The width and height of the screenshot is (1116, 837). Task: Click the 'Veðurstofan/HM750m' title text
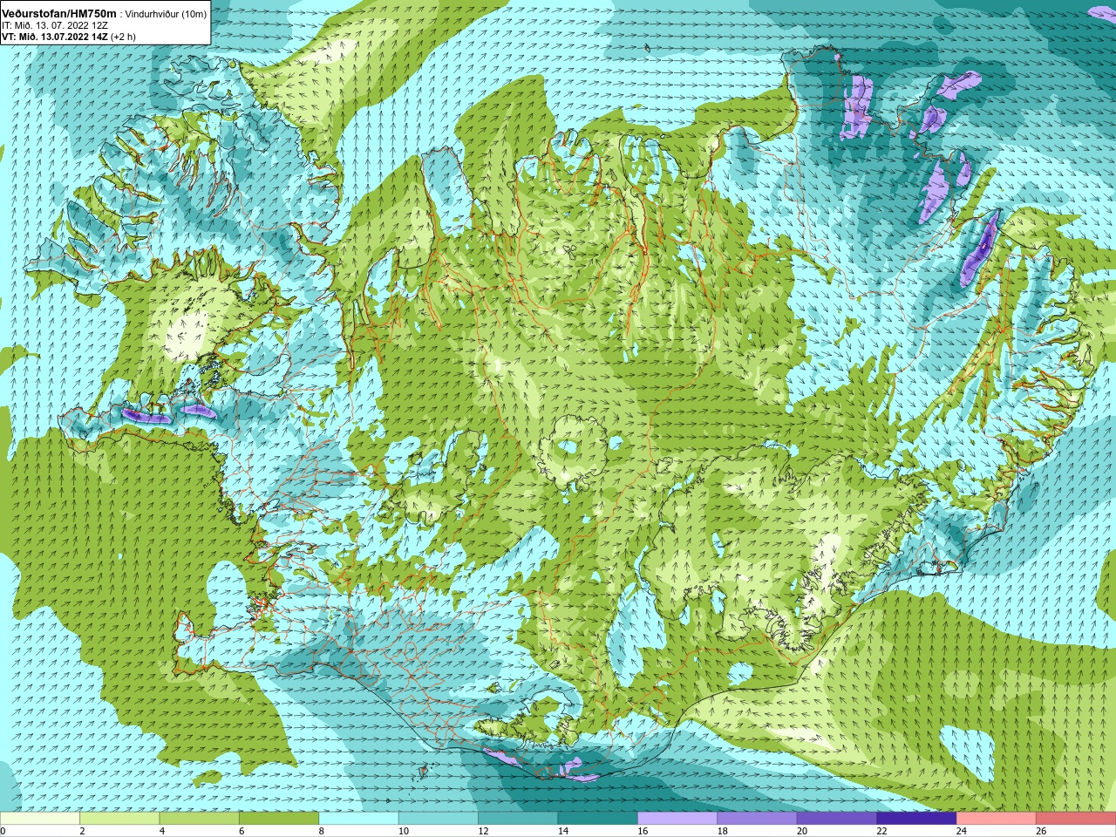59,14
